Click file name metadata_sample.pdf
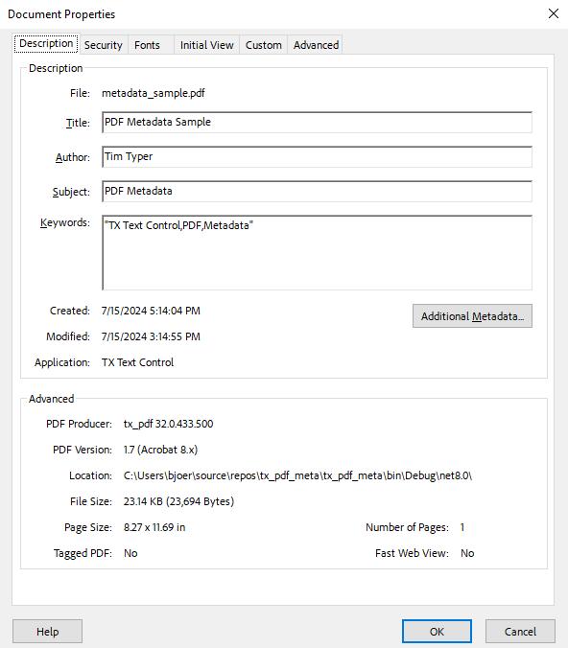This screenshot has height=648, width=568. 154,93
